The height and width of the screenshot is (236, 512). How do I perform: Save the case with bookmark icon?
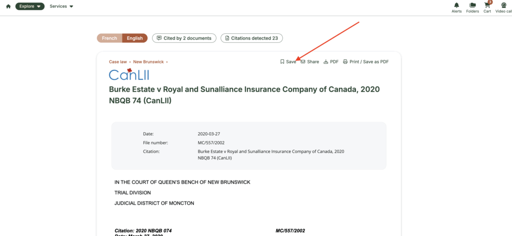click(288, 61)
